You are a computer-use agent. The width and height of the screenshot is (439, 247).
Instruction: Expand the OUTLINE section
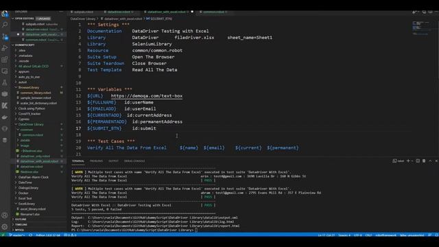(x=21, y=220)
